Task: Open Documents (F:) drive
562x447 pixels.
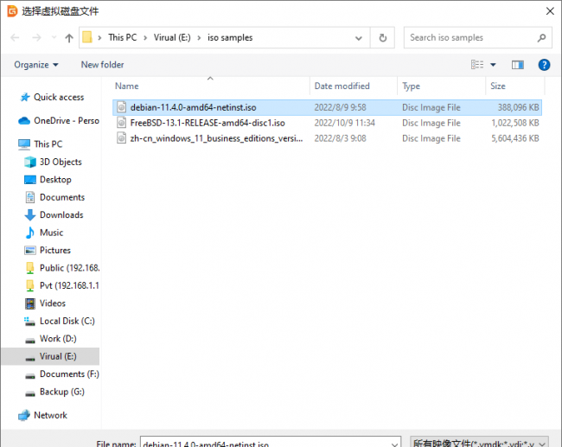Action: [x=69, y=374]
